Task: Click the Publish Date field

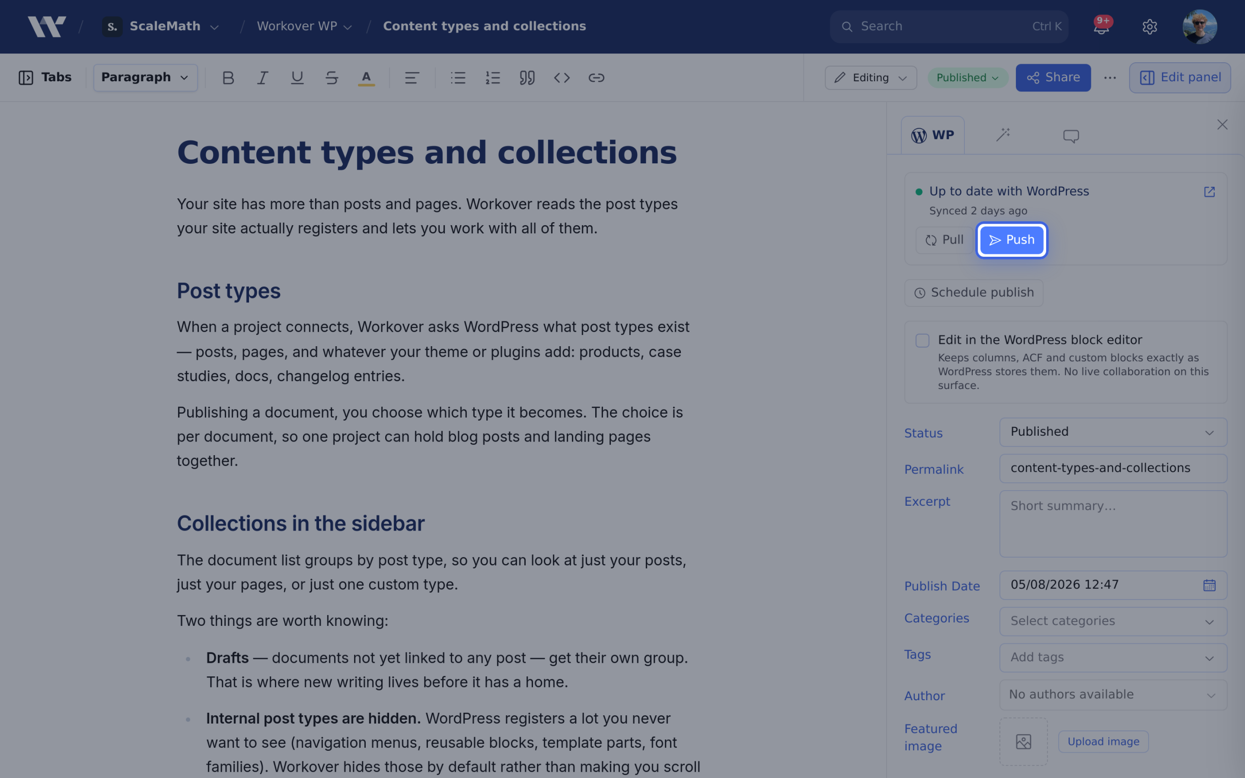Action: 1113,585
